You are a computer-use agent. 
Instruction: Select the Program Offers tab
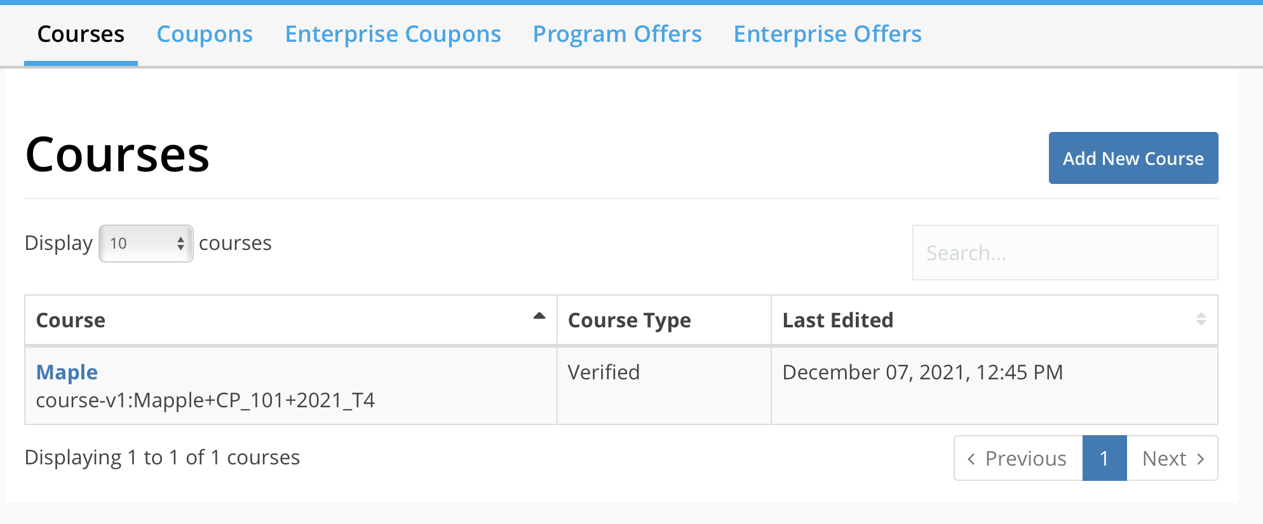(617, 34)
